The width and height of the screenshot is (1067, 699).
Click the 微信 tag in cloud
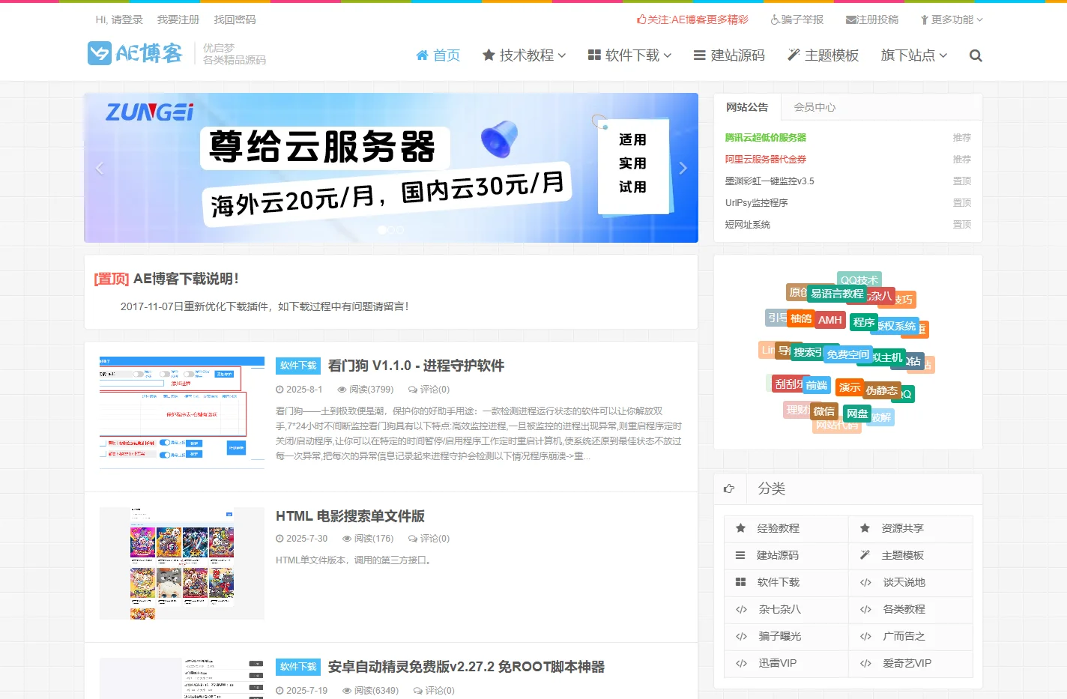tap(824, 411)
